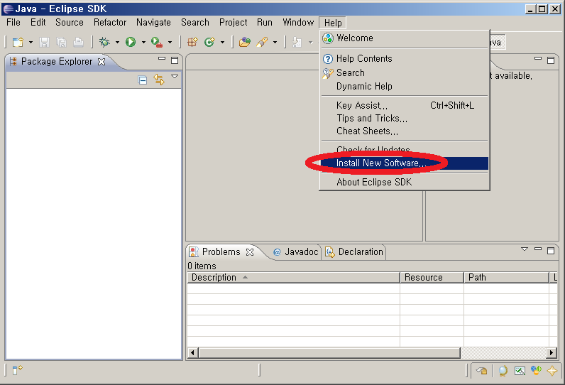Close the open Help menu
Viewport: 565px width, 385px height.
333,23
